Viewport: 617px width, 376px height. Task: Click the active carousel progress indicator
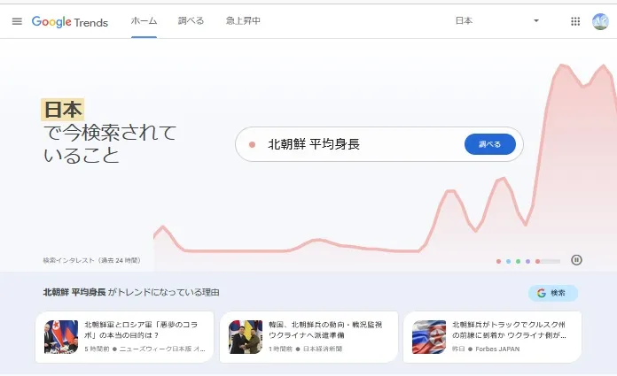click(548, 261)
